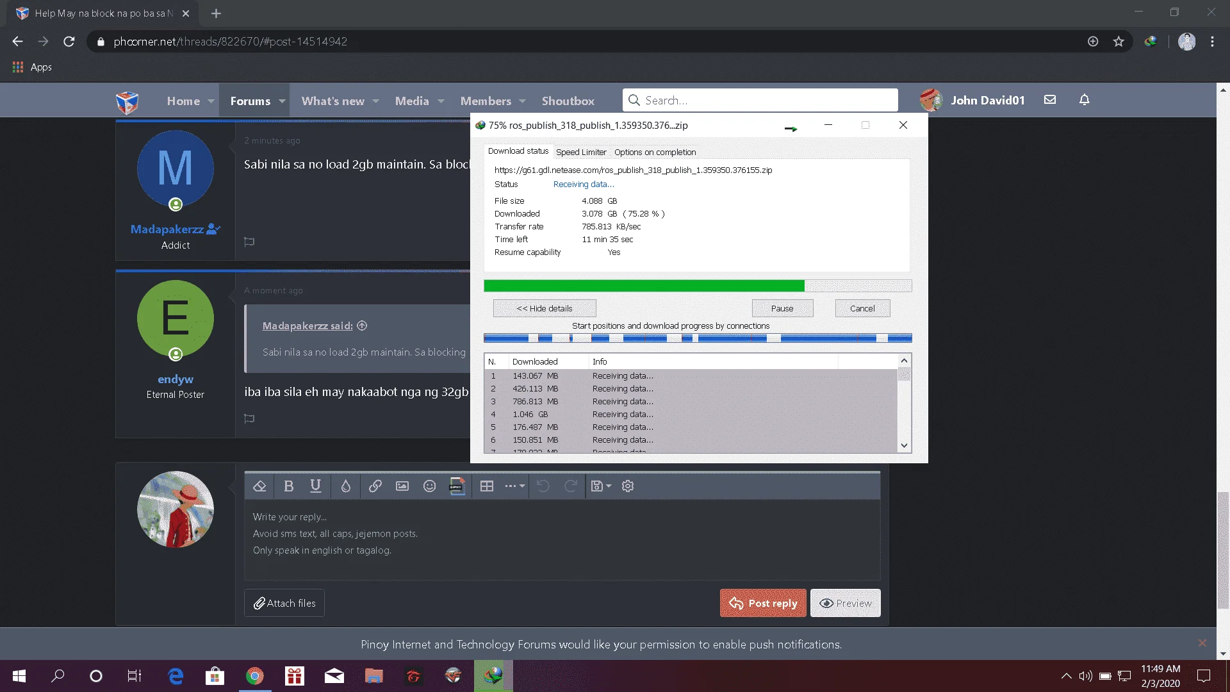Open the Home navigation item
This screenshot has width=1230, height=692.
click(183, 101)
